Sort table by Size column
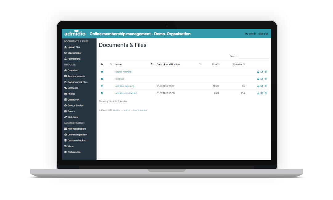The image size is (333, 200). (214, 64)
